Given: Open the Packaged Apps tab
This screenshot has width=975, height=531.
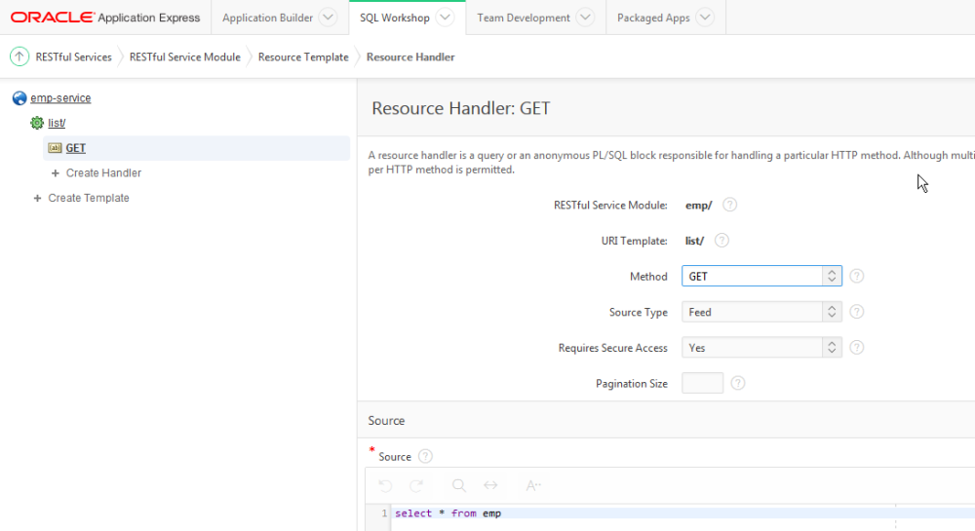Looking at the screenshot, I should (x=653, y=18).
